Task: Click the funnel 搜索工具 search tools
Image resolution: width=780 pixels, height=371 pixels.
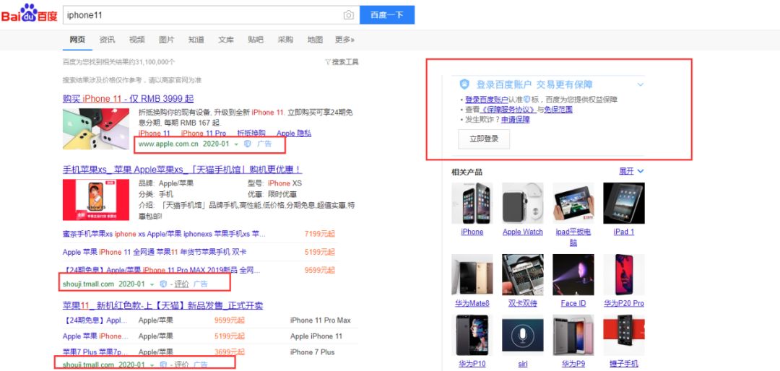Action: pos(342,62)
